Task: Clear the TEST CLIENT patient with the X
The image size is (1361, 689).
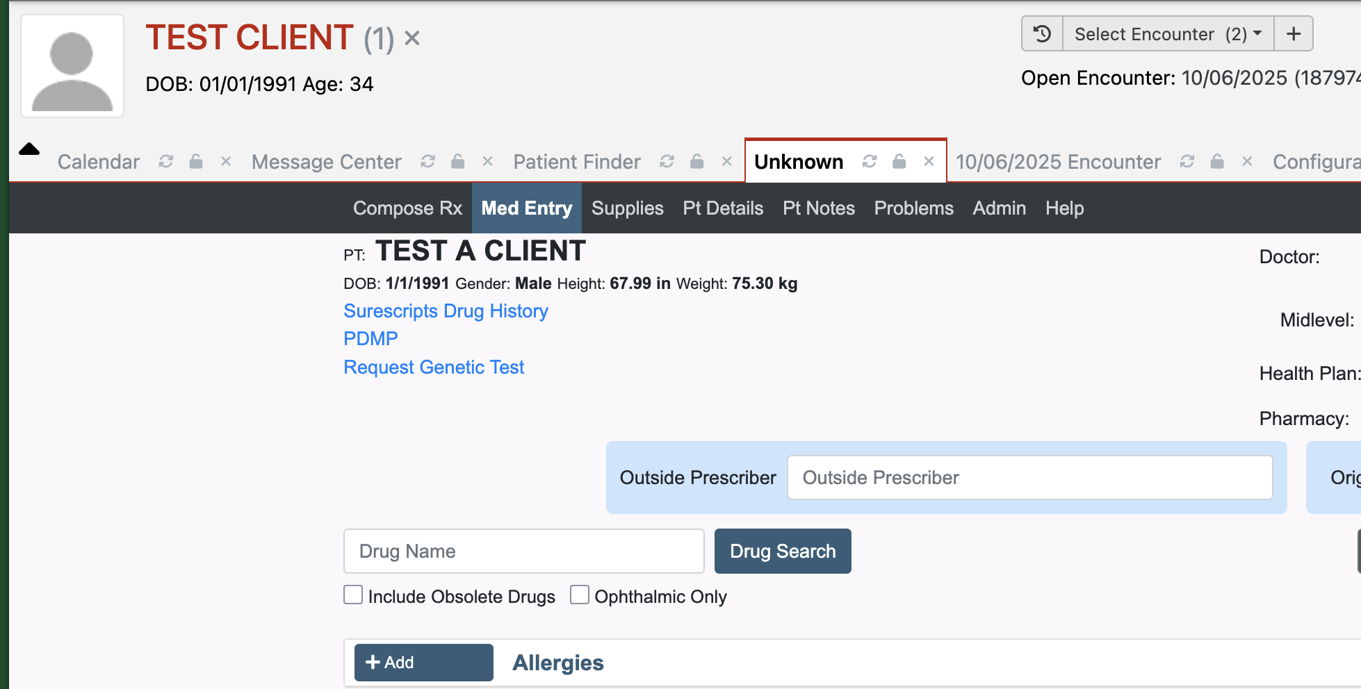Action: click(x=412, y=38)
